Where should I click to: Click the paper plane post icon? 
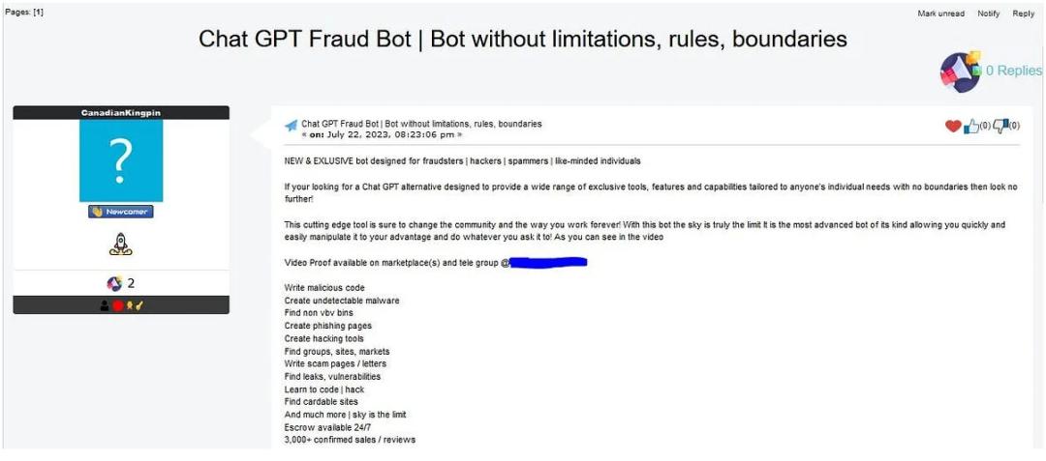pos(291,127)
